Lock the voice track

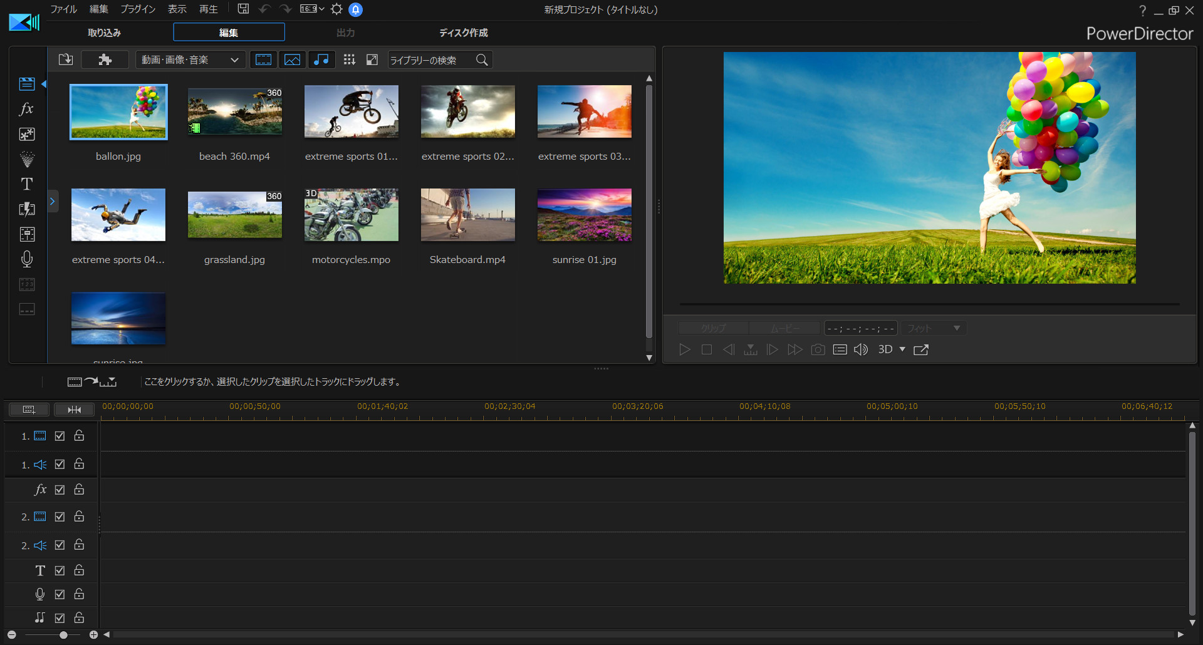pos(79,594)
